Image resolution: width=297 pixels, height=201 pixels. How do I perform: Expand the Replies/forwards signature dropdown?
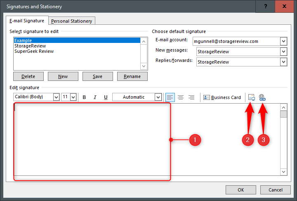pyautogui.click(x=283, y=62)
